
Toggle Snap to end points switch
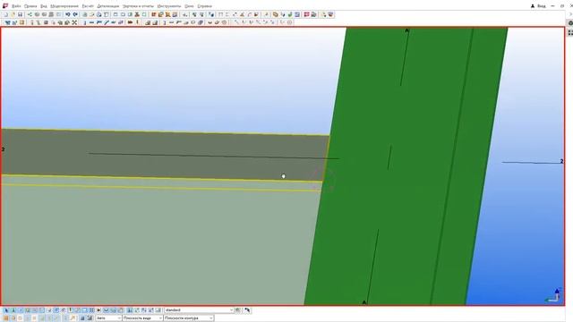point(13,318)
